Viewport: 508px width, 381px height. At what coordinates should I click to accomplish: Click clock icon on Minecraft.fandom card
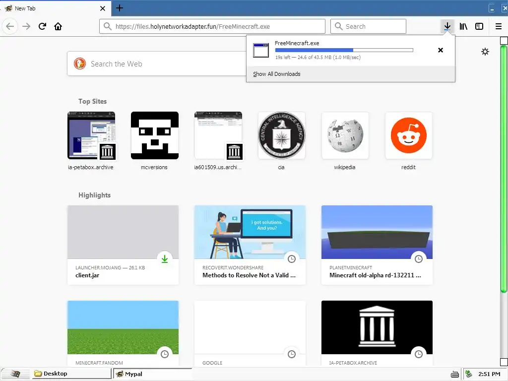(x=165, y=354)
